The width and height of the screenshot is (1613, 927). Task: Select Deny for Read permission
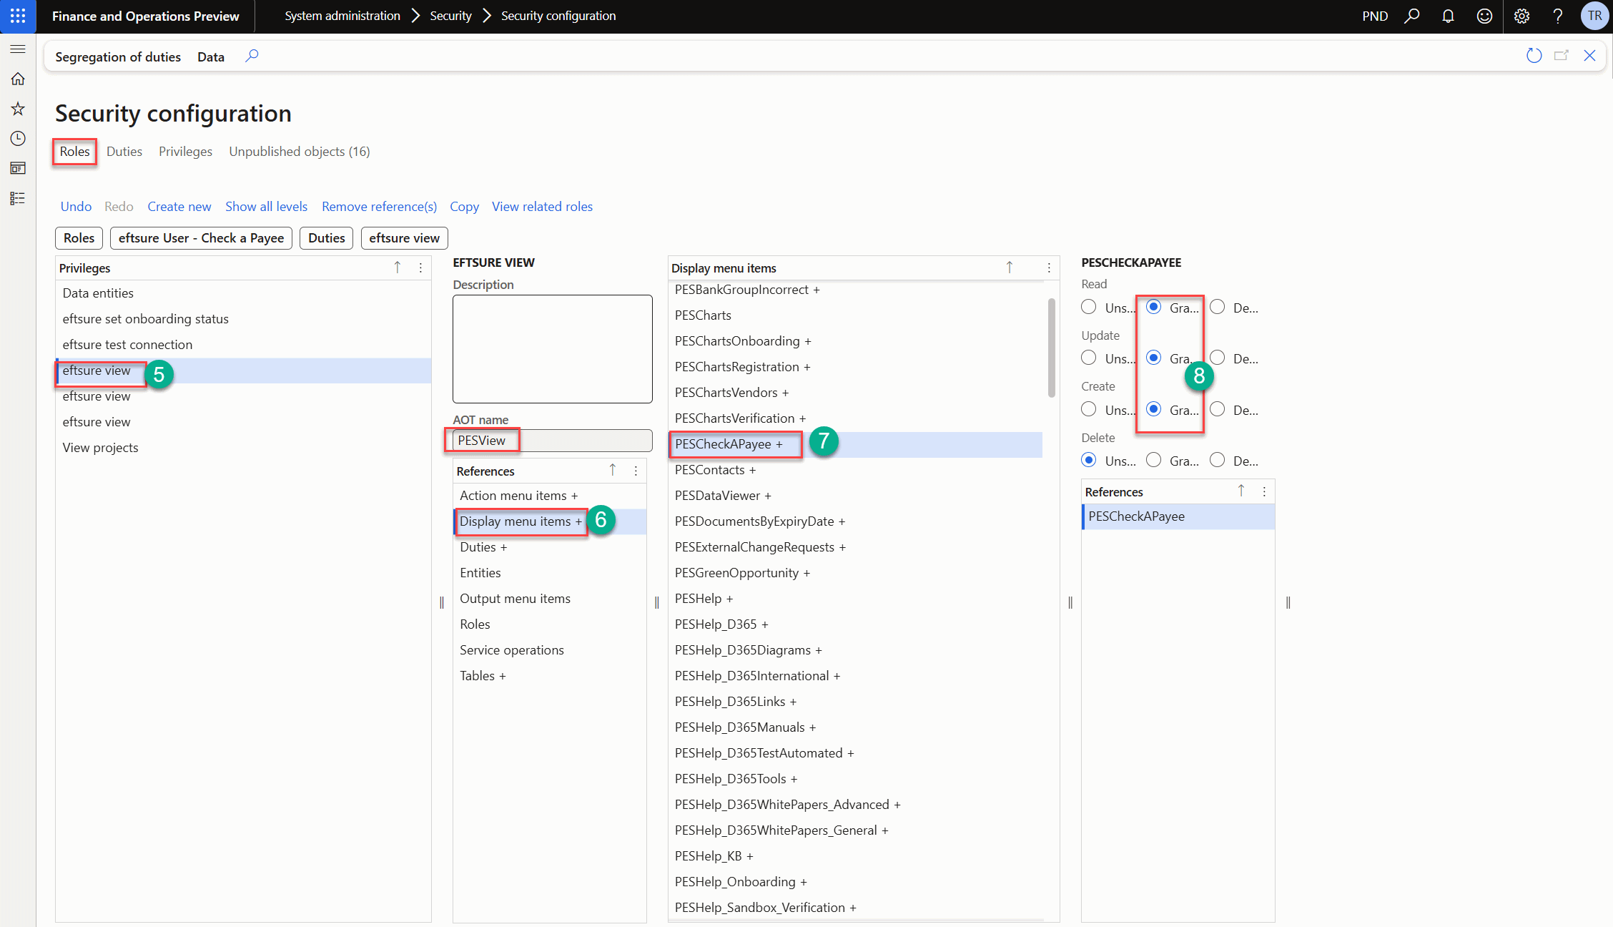[x=1218, y=307]
